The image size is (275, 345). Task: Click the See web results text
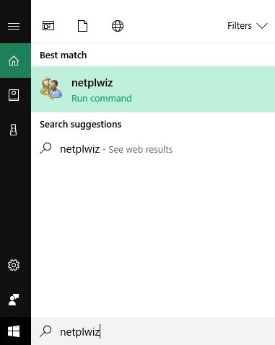[x=141, y=149]
